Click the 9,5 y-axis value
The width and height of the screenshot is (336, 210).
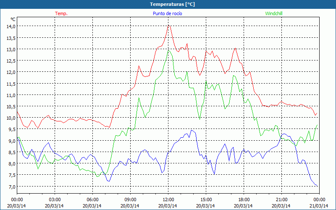point(12,129)
